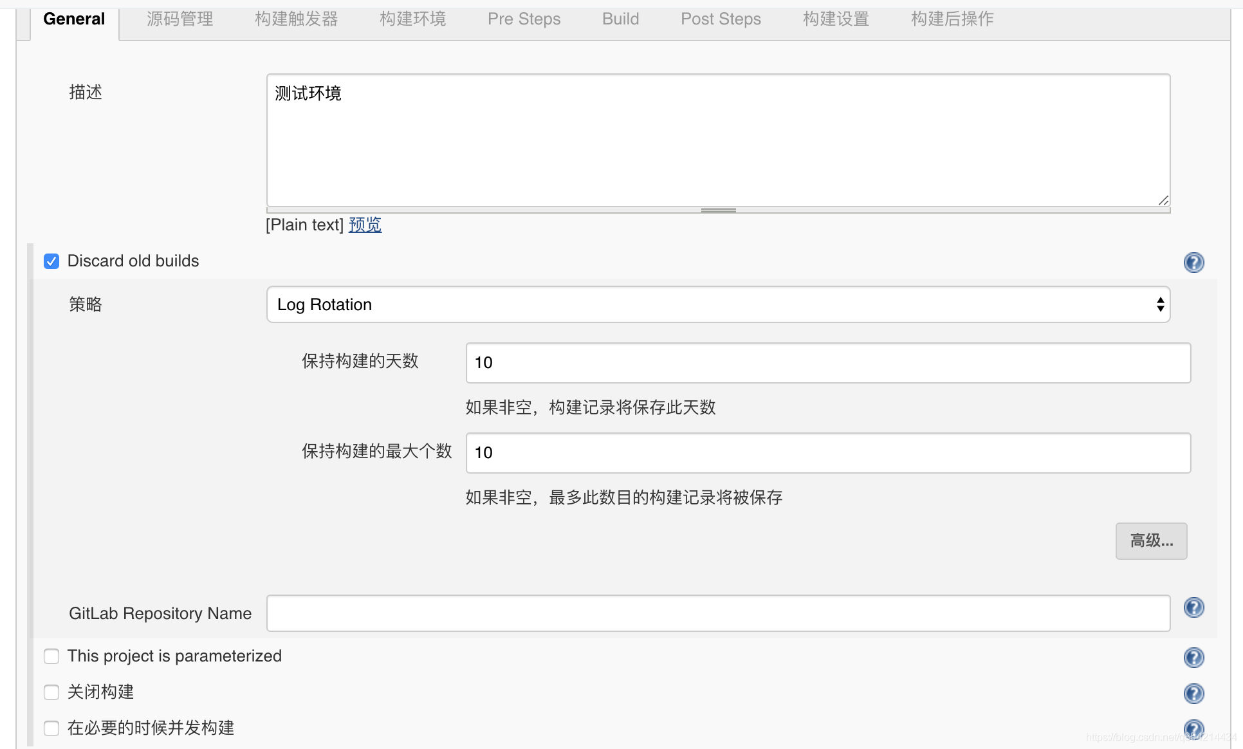1243x749 pixels.
Task: Open the Build tab
Action: pos(620,19)
